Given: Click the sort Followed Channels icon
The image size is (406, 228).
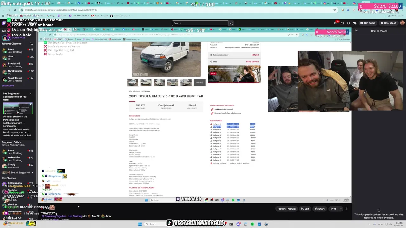Looking at the screenshot, I should tap(31, 44).
